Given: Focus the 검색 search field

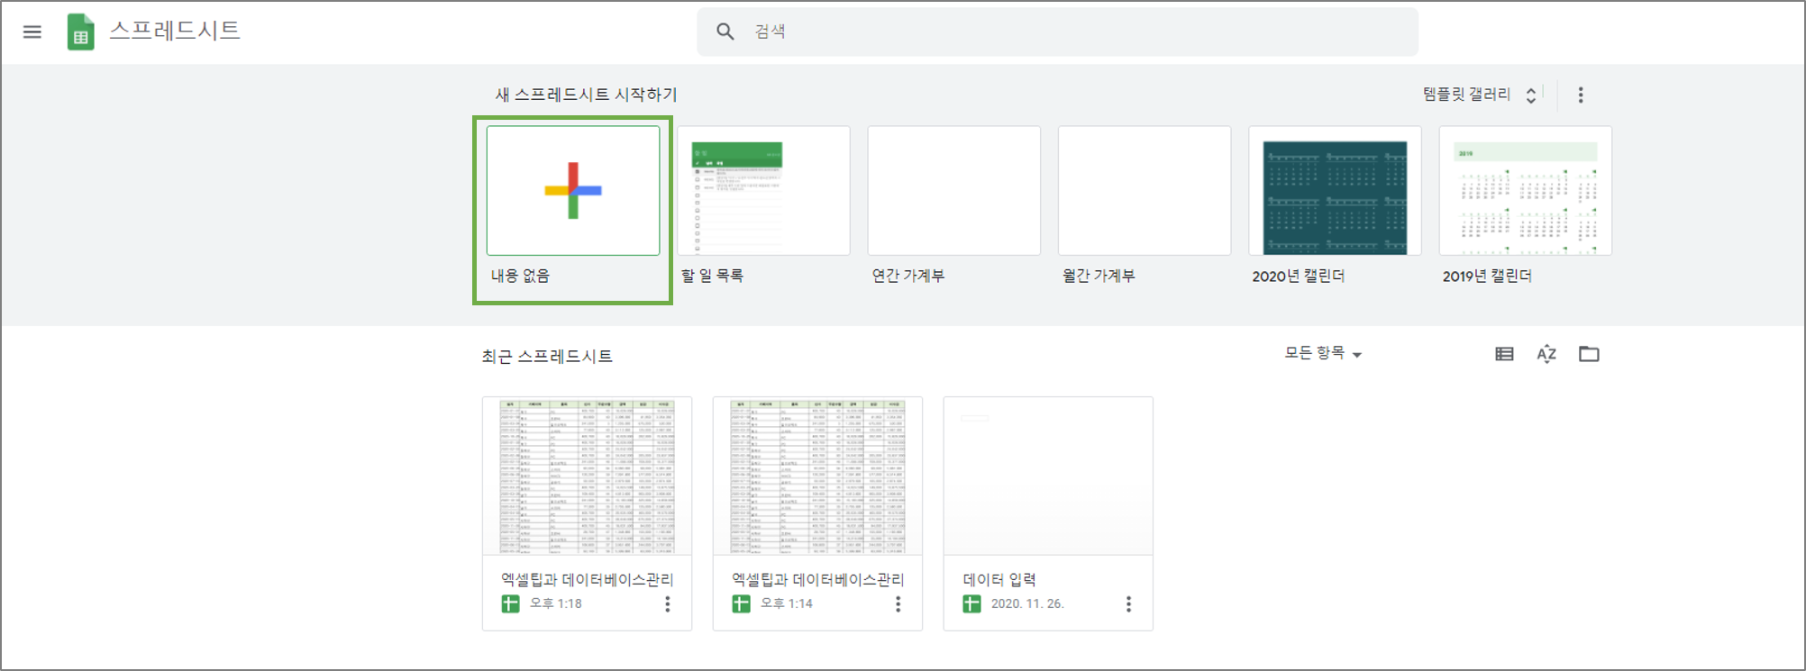Looking at the screenshot, I should point(1057,32).
